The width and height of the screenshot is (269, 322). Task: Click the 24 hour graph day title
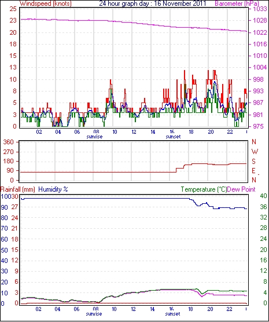pos(153,3)
